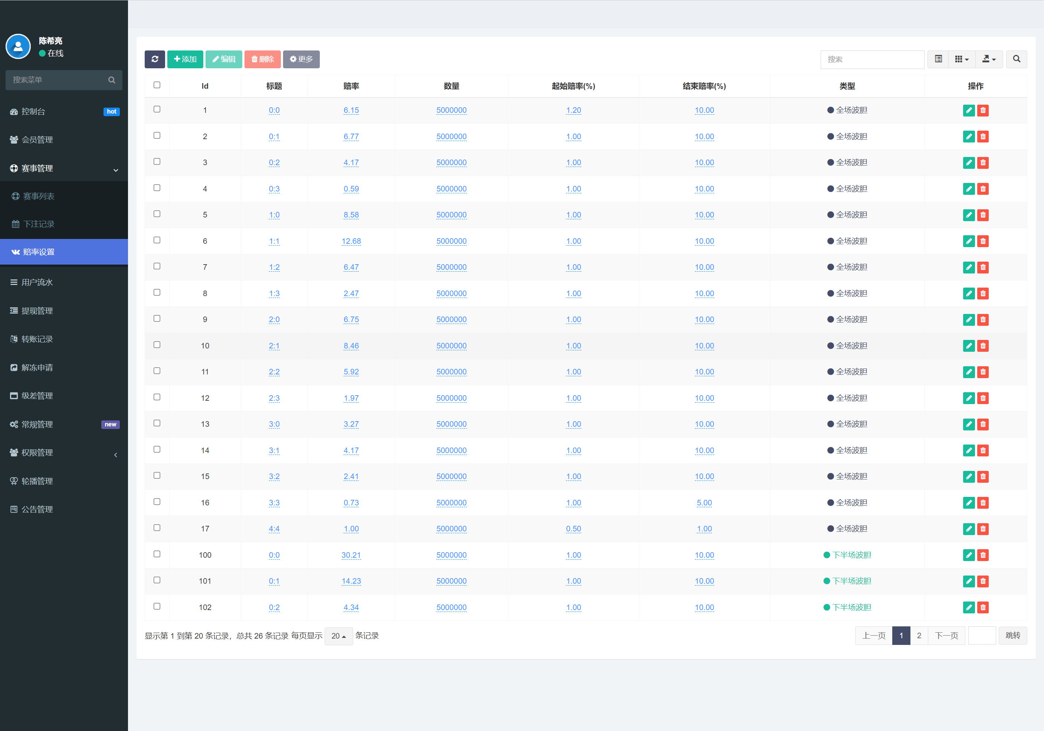Image resolution: width=1044 pixels, height=731 pixels.
Task: Check the checkbox for row Id 5
Action: click(x=157, y=214)
